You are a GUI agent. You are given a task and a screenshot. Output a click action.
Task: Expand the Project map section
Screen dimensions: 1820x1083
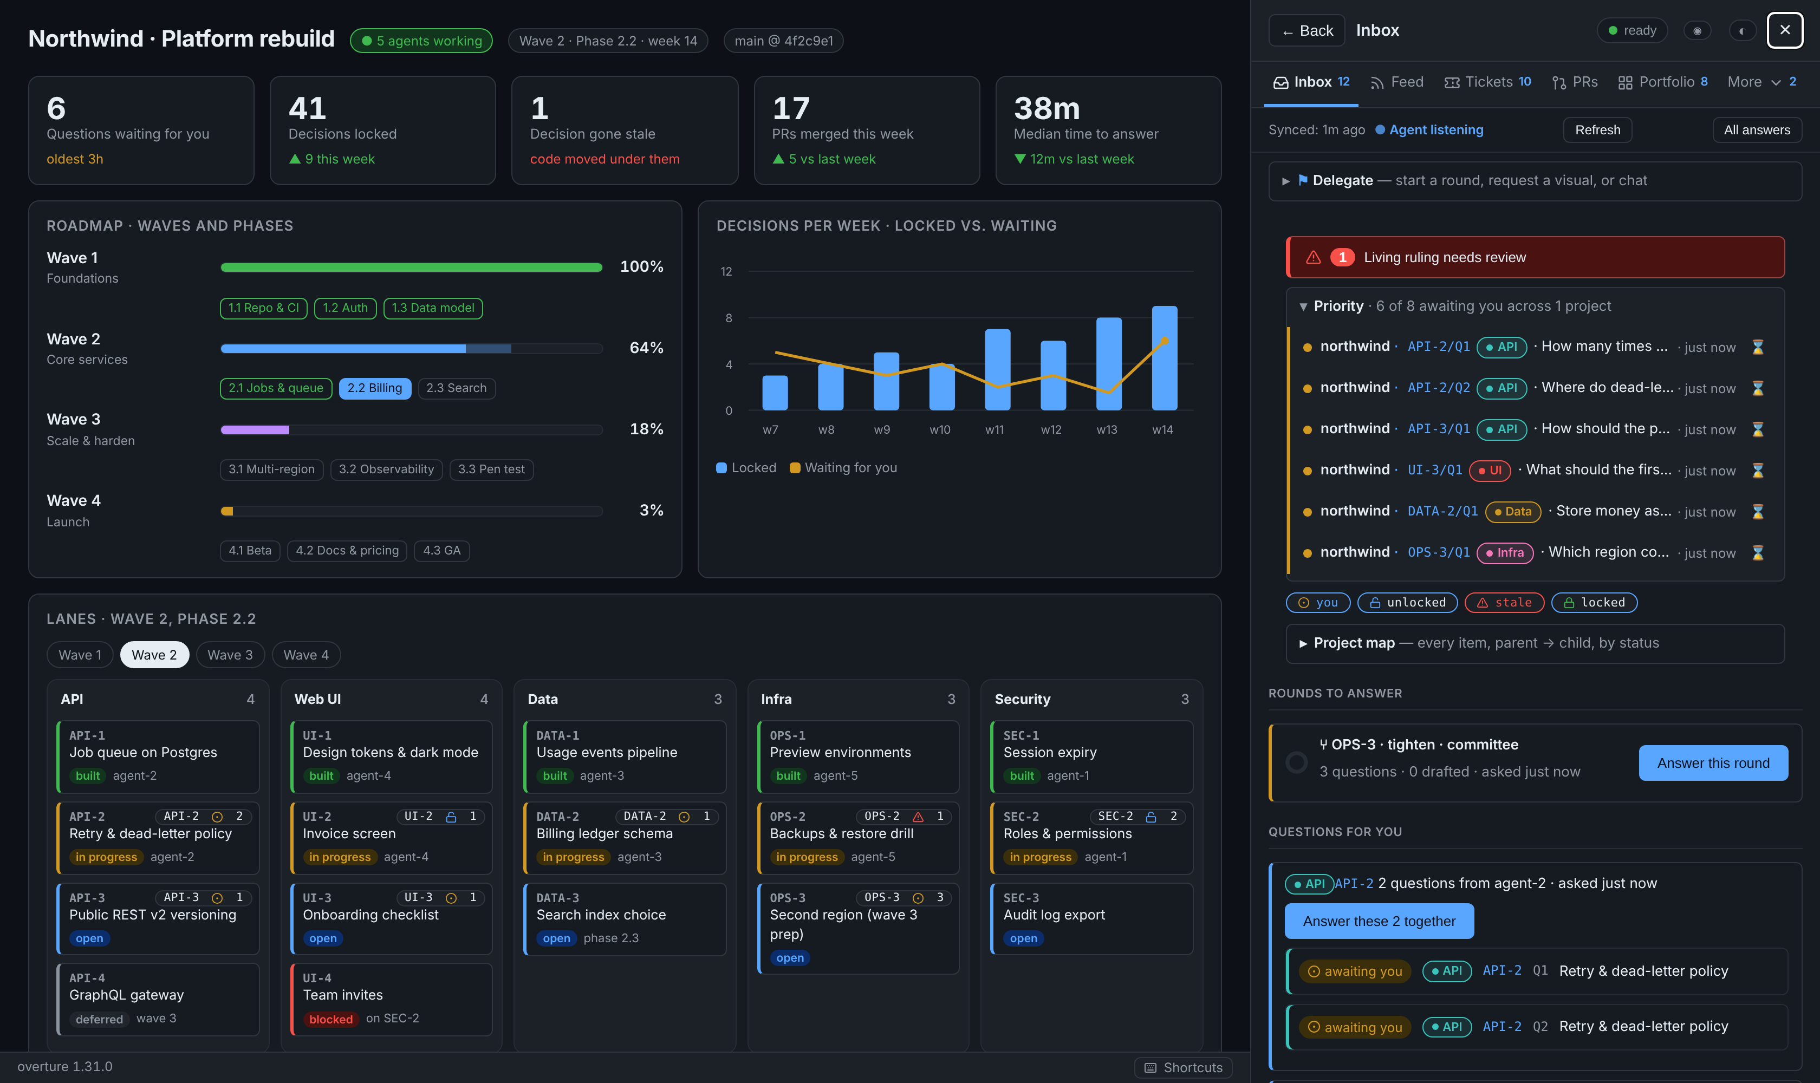[1535, 643]
